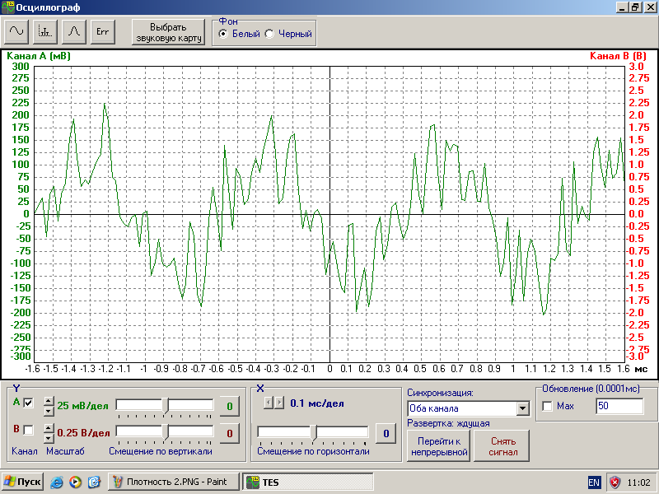The height and width of the screenshot is (494, 659).
Task: Click channel A vertical offset slider
Action: tap(165, 405)
